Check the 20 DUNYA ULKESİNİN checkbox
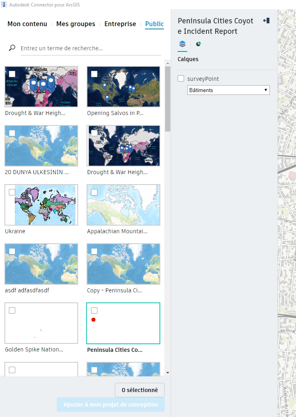The image size is (296, 417). [x=12, y=133]
